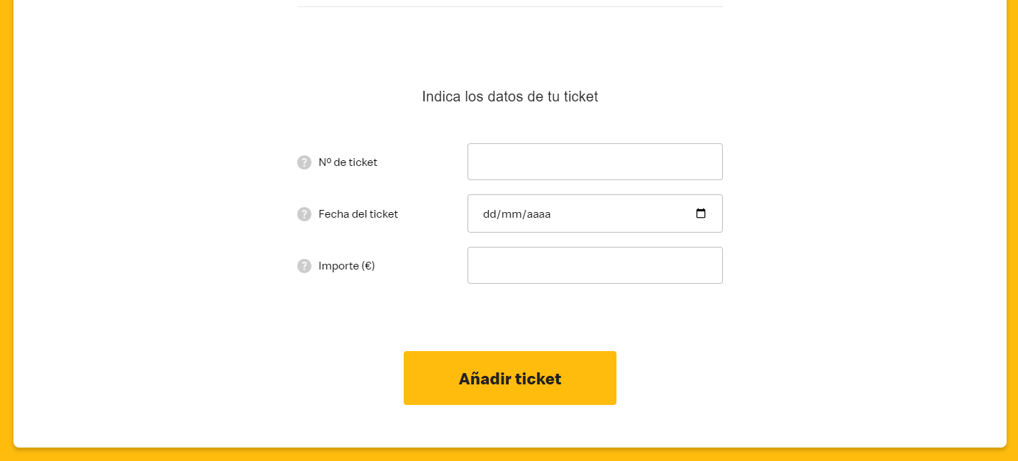1018x461 pixels.
Task: Click the help icon beside Nº de ticket
Action: point(304,162)
